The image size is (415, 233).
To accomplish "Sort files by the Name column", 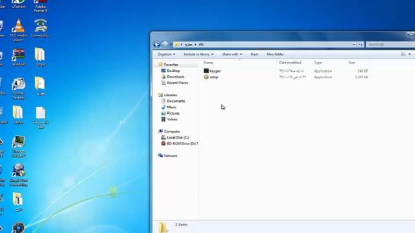I will click(x=208, y=63).
